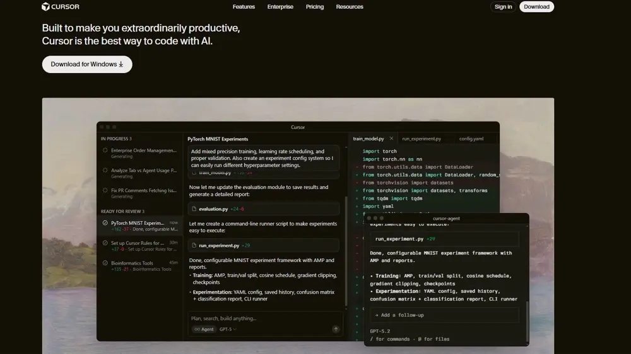This screenshot has width=631, height=354.
Task: Open the Agent mode selector
Action: click(204, 329)
